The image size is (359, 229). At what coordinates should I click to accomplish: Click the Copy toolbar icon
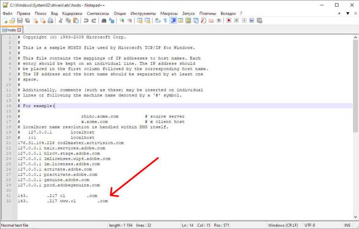tap(68, 21)
